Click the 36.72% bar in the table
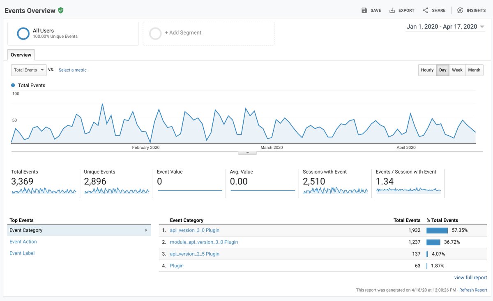This screenshot has width=493, height=301. point(433,242)
